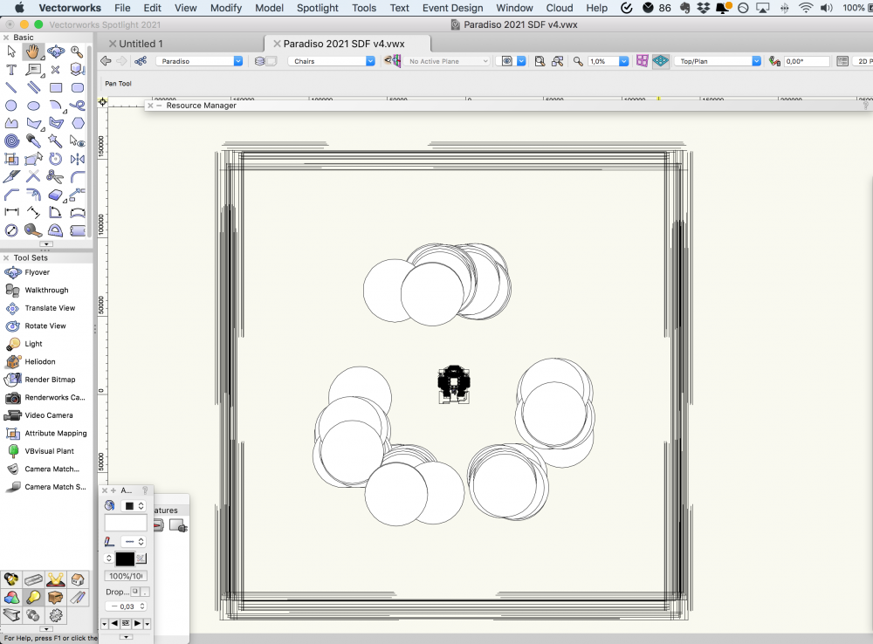Choose the Rectangle drawing tool
873x644 pixels.
pyautogui.click(x=56, y=88)
